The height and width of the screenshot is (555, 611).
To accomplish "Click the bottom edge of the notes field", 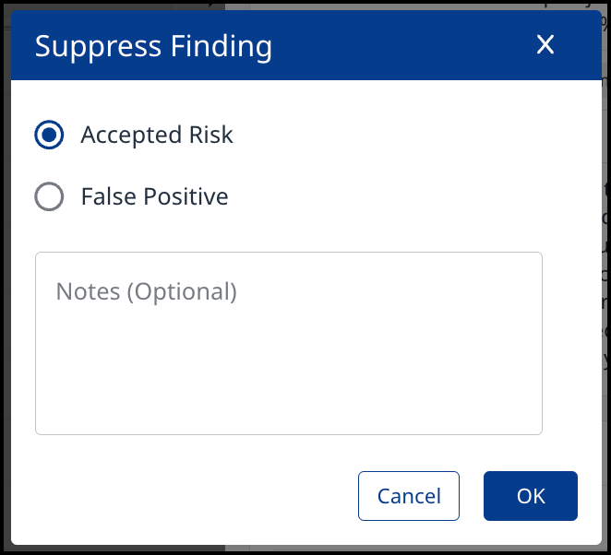I will tap(288, 431).
